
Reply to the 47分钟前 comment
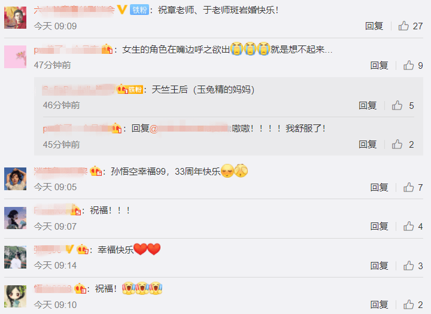[379, 65]
